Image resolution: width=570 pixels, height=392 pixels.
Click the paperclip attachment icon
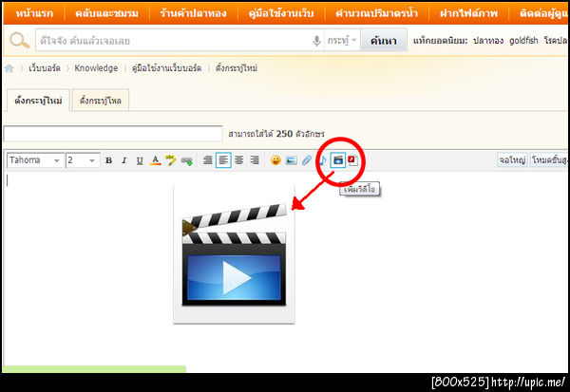307,160
